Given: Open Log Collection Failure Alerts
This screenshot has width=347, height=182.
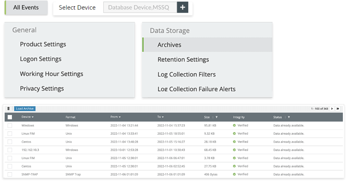Looking at the screenshot, I should click(x=196, y=89).
